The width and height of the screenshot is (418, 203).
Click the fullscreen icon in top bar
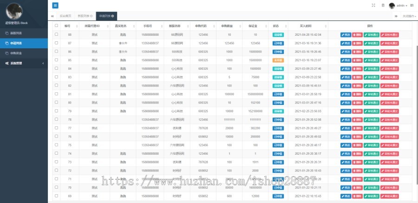coord(373,5)
